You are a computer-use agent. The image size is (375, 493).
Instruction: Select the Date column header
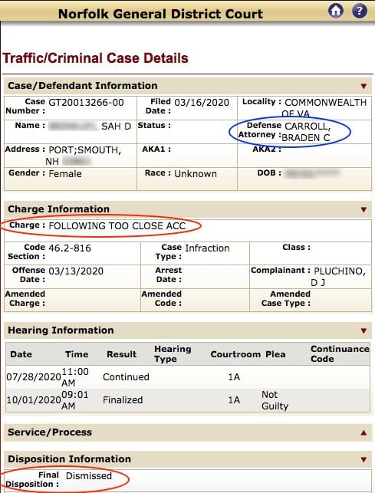coord(21,354)
